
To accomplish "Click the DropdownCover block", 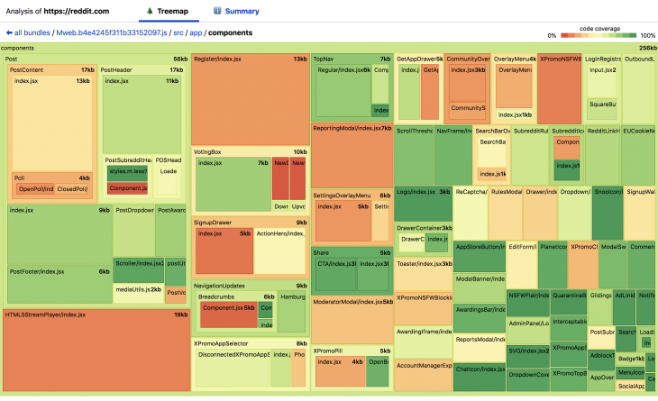I will pyautogui.click(x=528, y=380).
